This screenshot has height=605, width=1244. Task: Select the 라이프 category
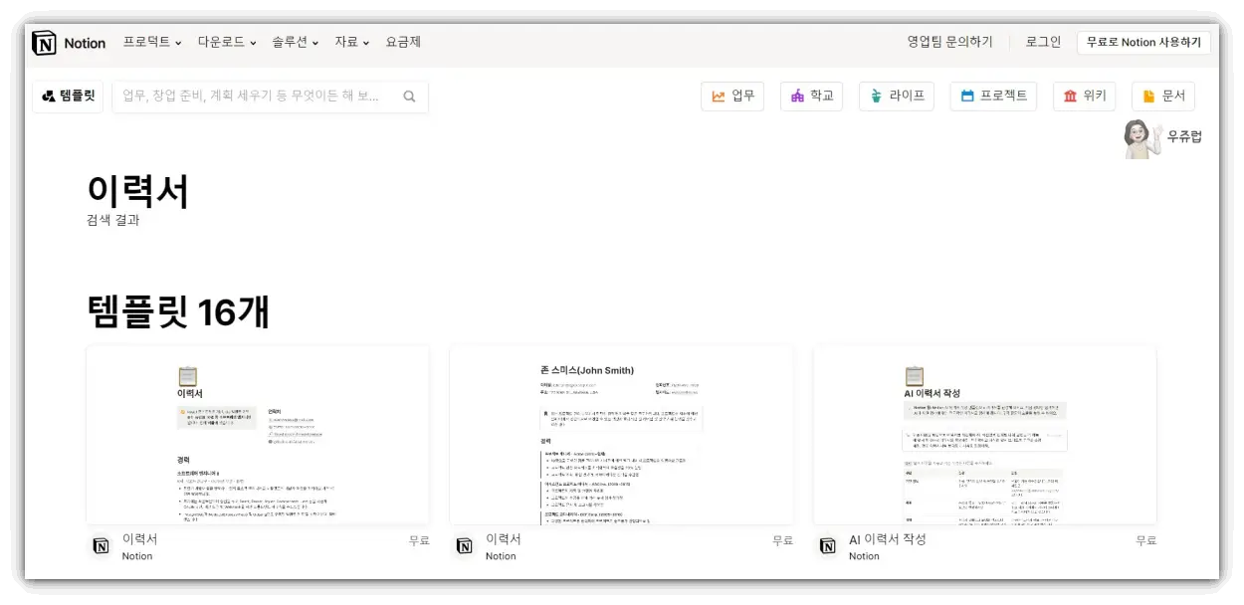tap(896, 97)
